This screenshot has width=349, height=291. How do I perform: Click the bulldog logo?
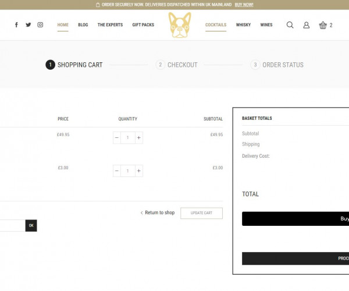click(x=180, y=25)
